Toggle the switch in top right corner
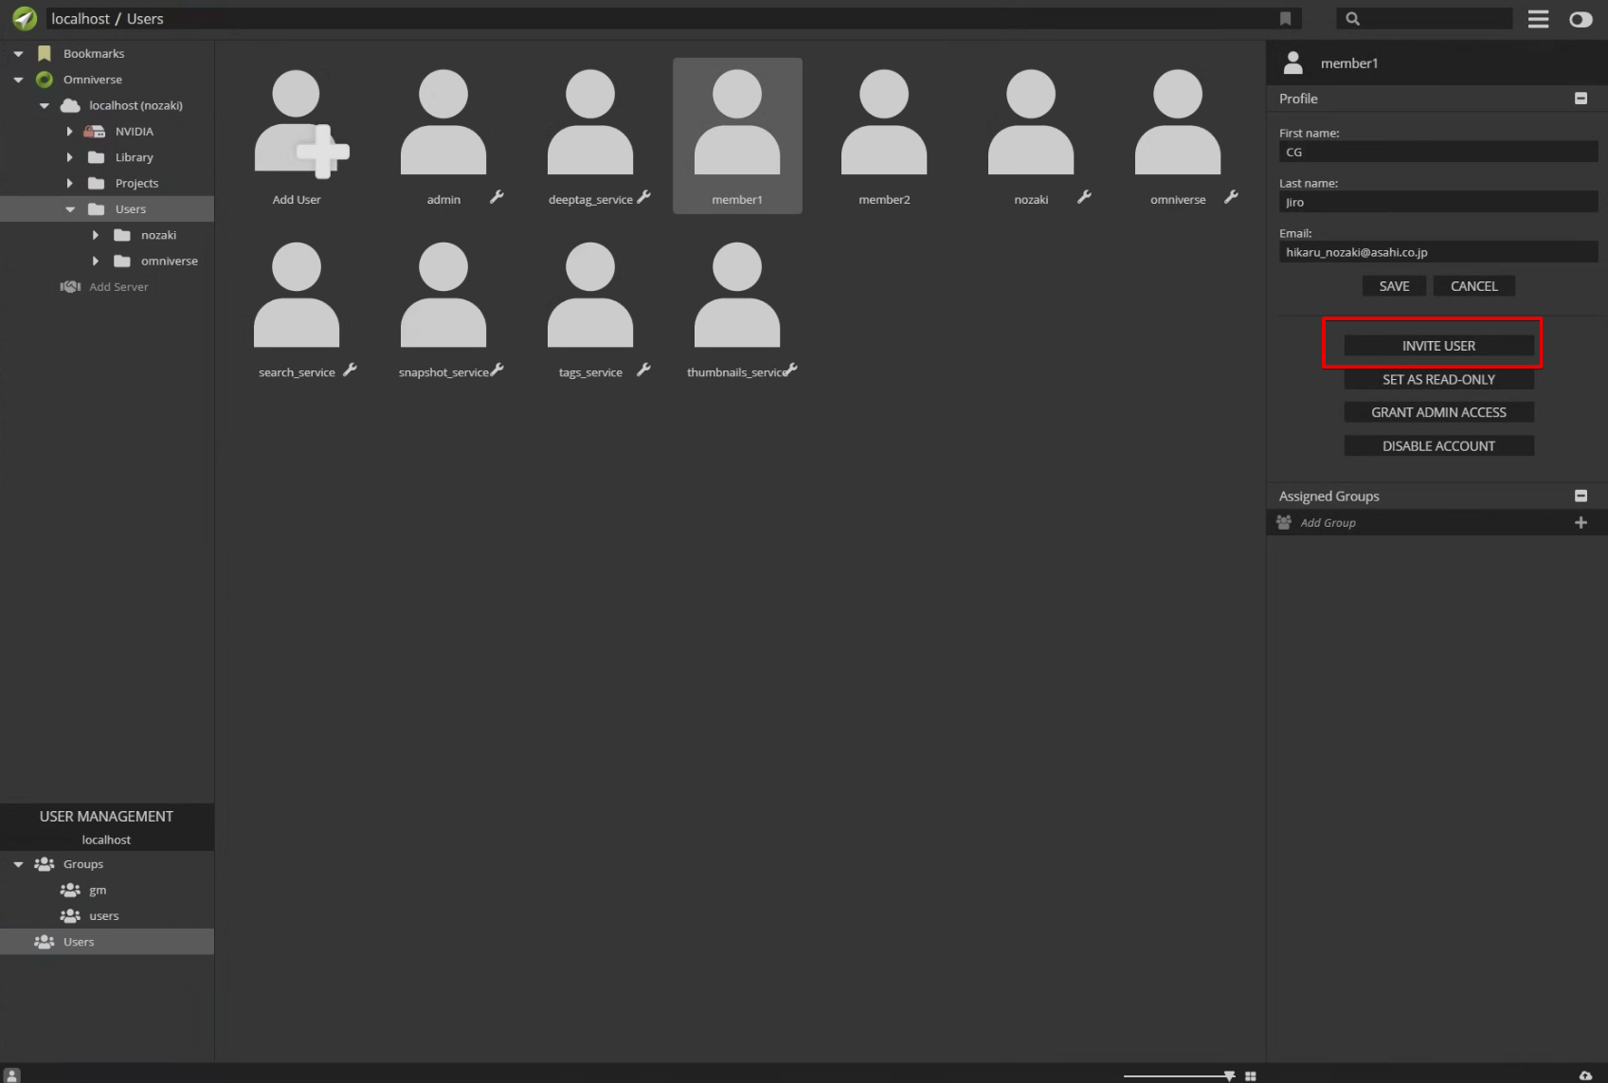Image resolution: width=1608 pixels, height=1083 pixels. 1581,19
